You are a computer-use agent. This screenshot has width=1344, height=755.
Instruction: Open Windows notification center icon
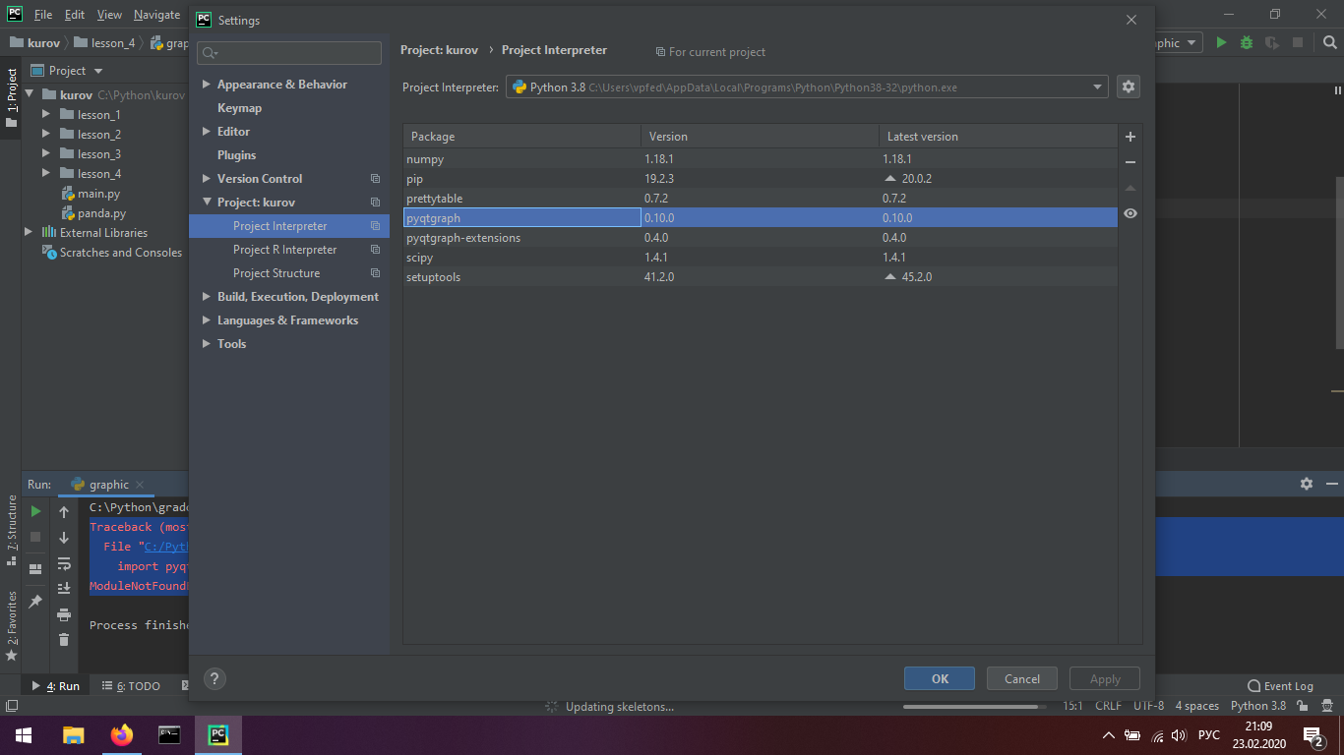pos(1313,735)
